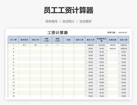Select the 休假 cell with value 5

tap(47, 45)
